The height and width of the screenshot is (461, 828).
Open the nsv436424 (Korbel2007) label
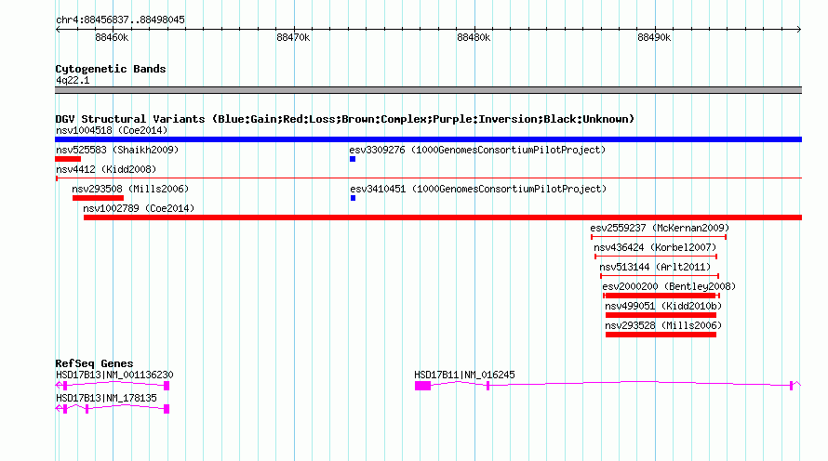[x=655, y=247]
